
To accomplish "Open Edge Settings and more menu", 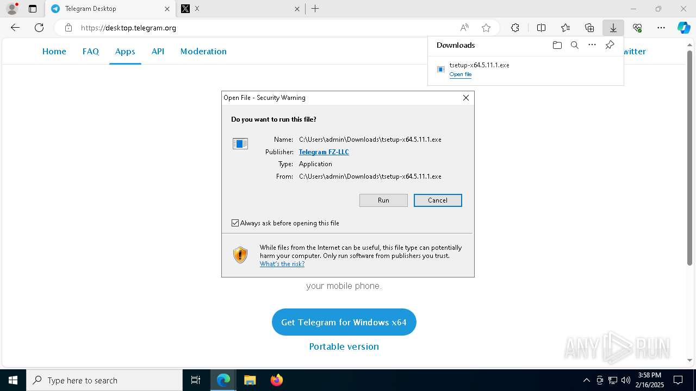I will (x=661, y=28).
